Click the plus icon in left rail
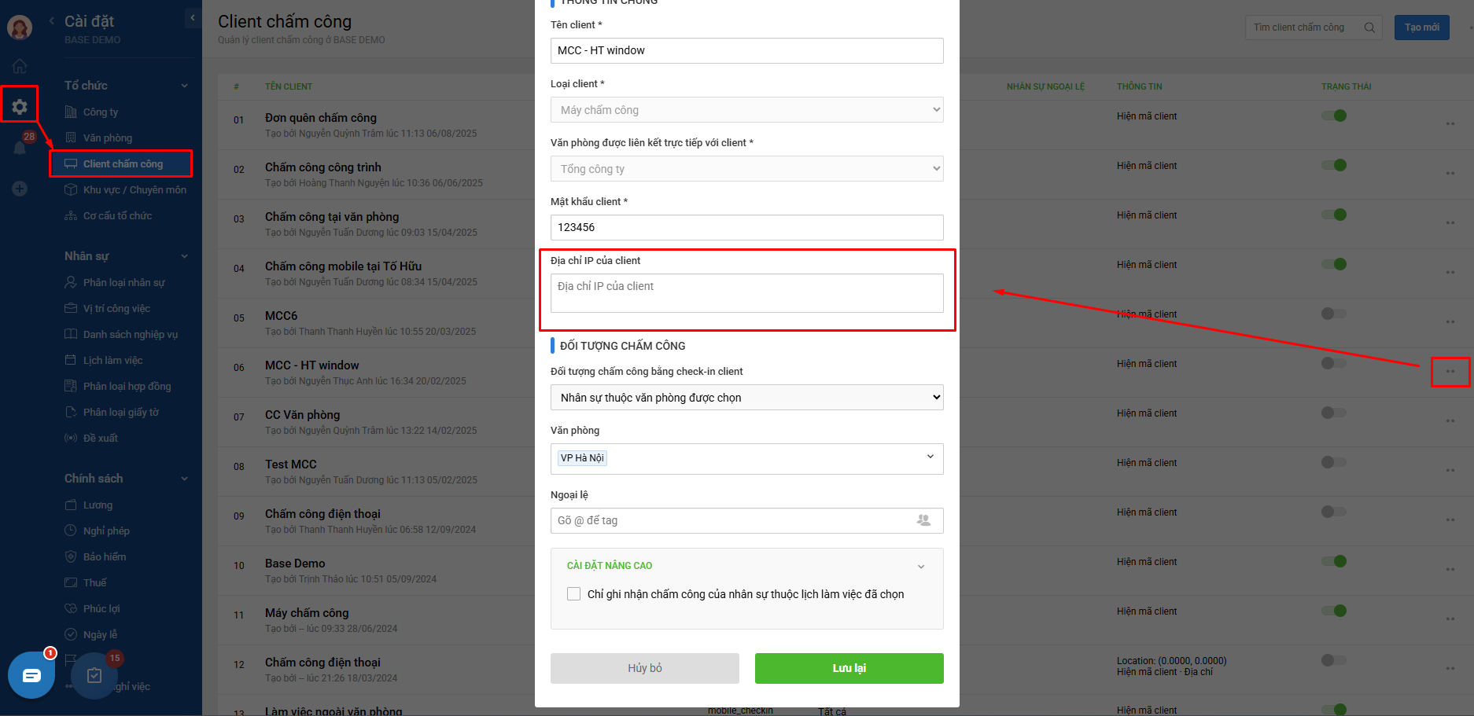This screenshot has height=716, width=1474. (x=20, y=189)
